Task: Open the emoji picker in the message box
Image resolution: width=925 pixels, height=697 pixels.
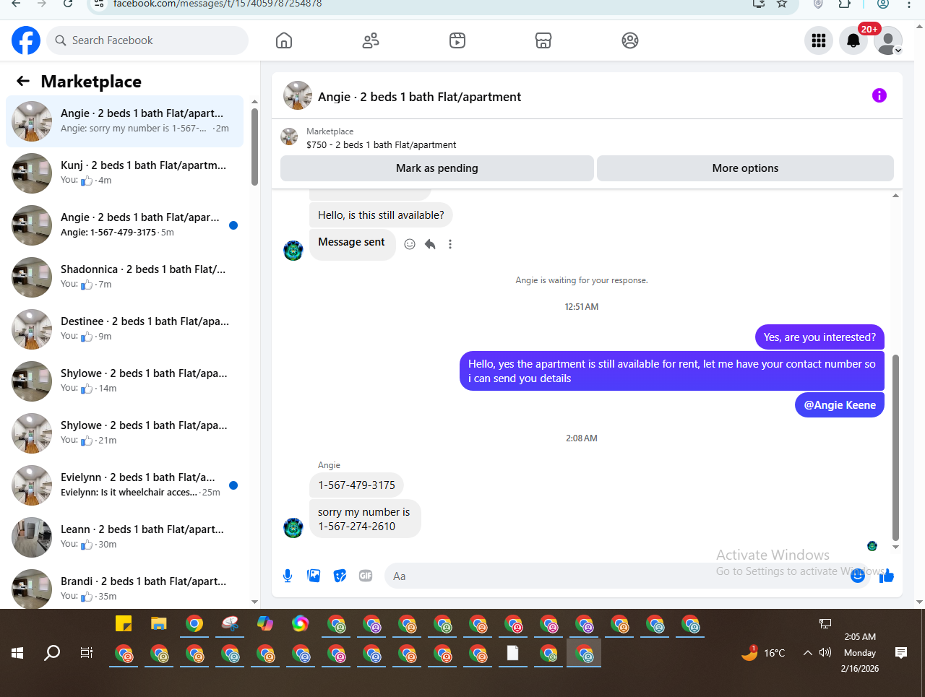Action: [x=858, y=576]
